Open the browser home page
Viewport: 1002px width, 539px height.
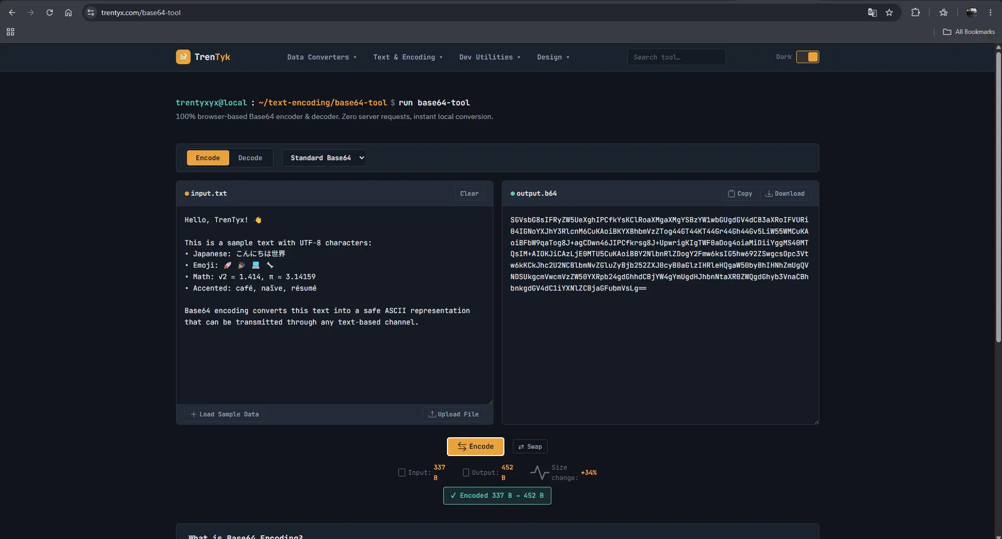point(68,13)
